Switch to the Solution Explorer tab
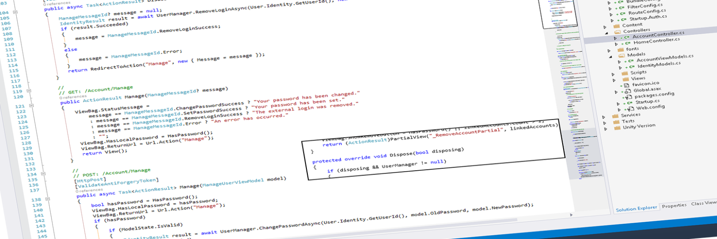Screen dimensions: 717x239 tap(636, 209)
